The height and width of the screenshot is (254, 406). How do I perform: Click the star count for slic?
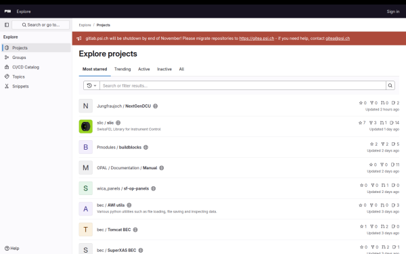tap(362, 123)
